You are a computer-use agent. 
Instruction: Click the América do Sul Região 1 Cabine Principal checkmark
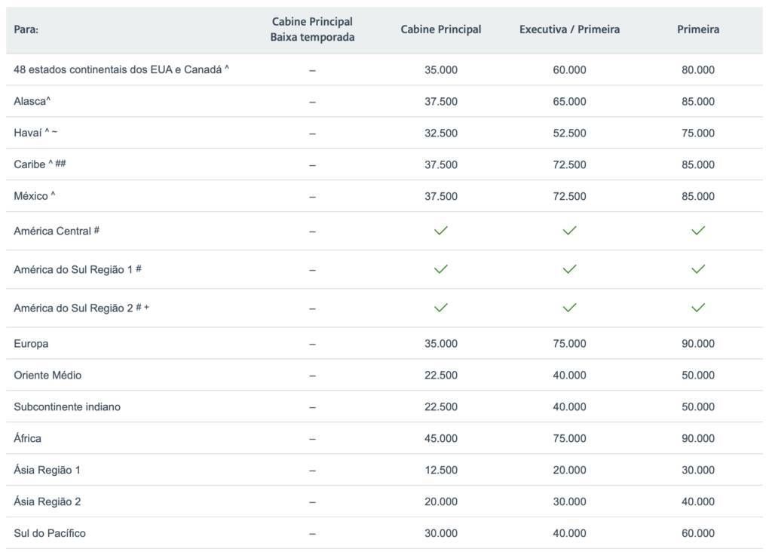[x=440, y=269]
